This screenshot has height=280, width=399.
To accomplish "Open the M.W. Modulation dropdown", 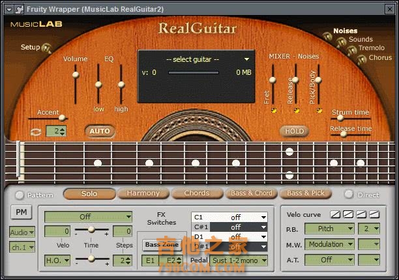I will pyautogui.click(x=329, y=244).
